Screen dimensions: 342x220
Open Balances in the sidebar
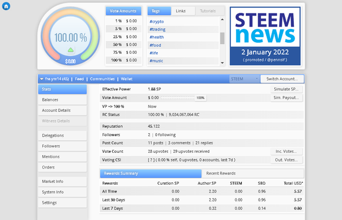[63, 100]
